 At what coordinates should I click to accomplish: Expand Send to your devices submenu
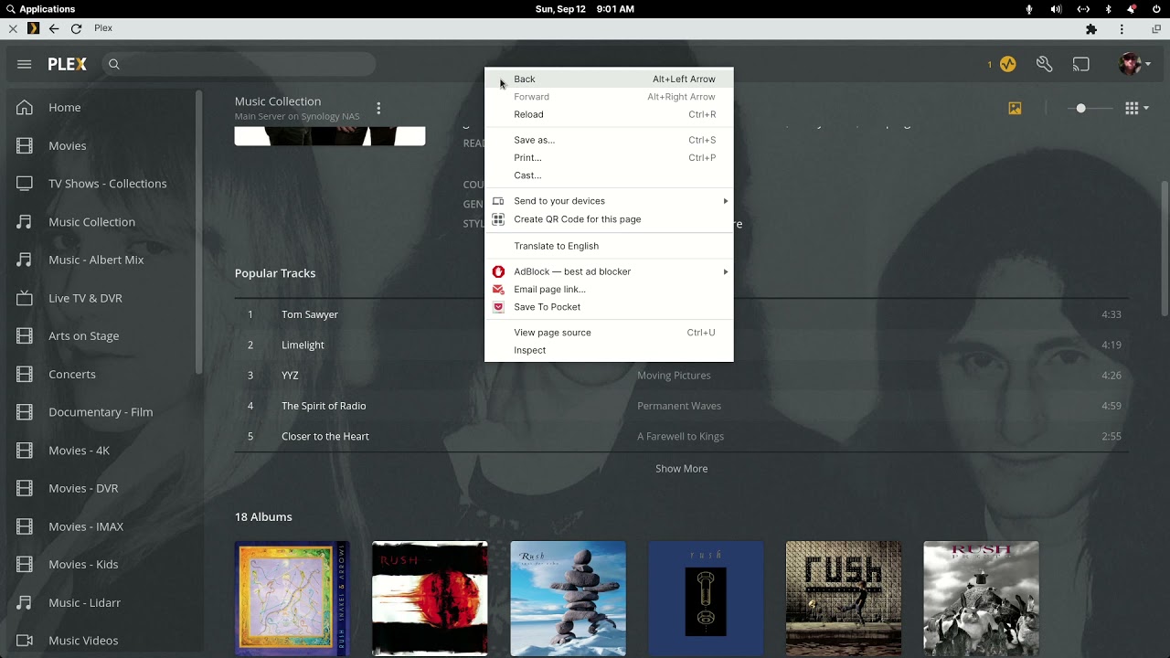[x=609, y=201]
